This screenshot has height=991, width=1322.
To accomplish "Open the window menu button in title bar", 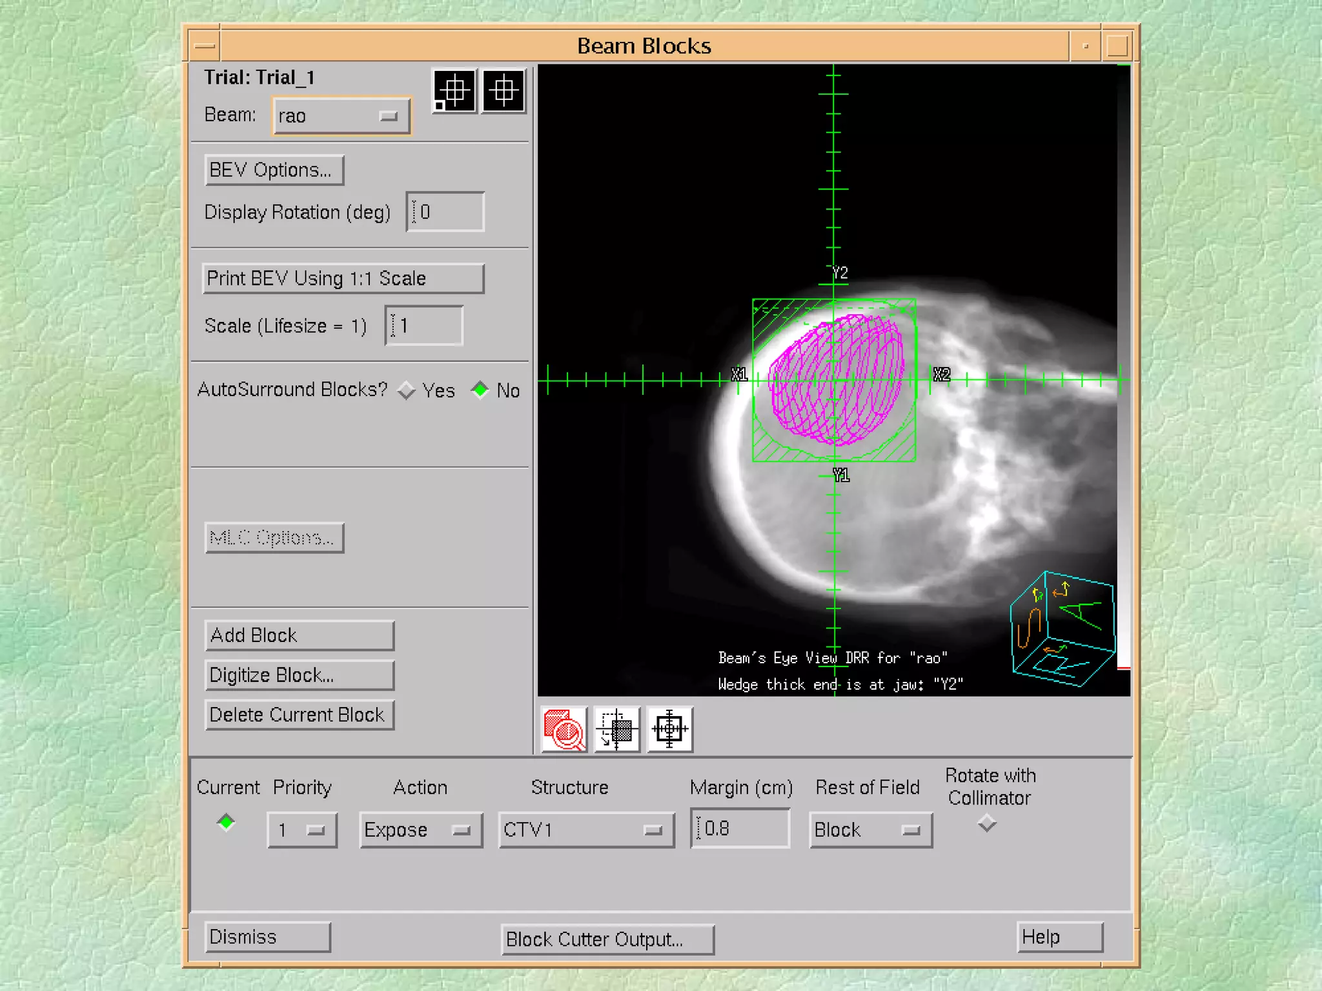I will 205,46.
